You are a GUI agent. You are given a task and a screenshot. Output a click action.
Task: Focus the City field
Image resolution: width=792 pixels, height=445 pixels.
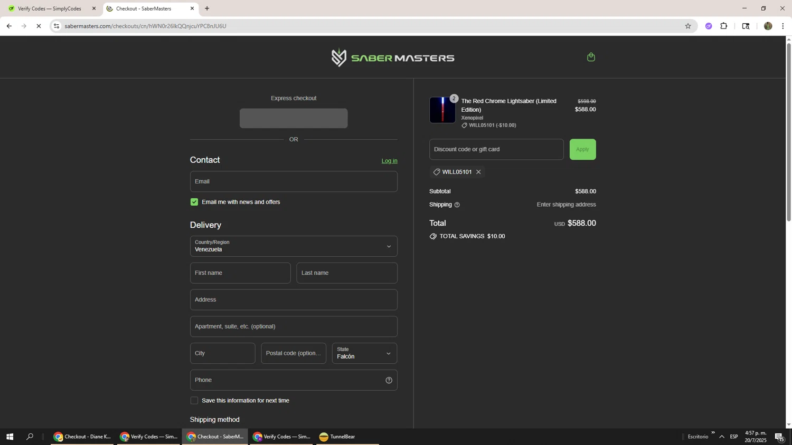(223, 353)
